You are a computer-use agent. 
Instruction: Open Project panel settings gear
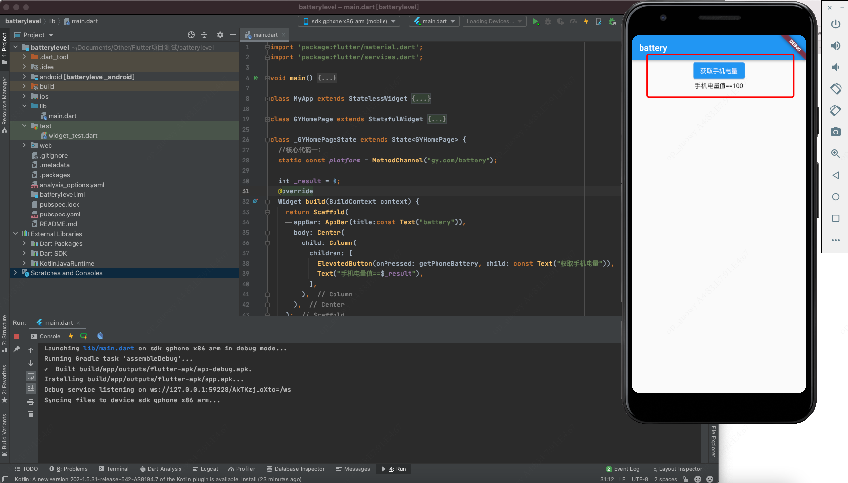click(220, 35)
